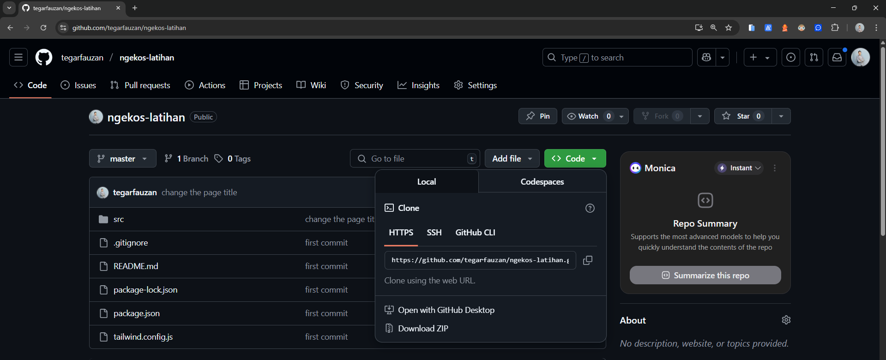Open the GitHub global navigation menu
The width and height of the screenshot is (886, 360).
pyautogui.click(x=18, y=57)
